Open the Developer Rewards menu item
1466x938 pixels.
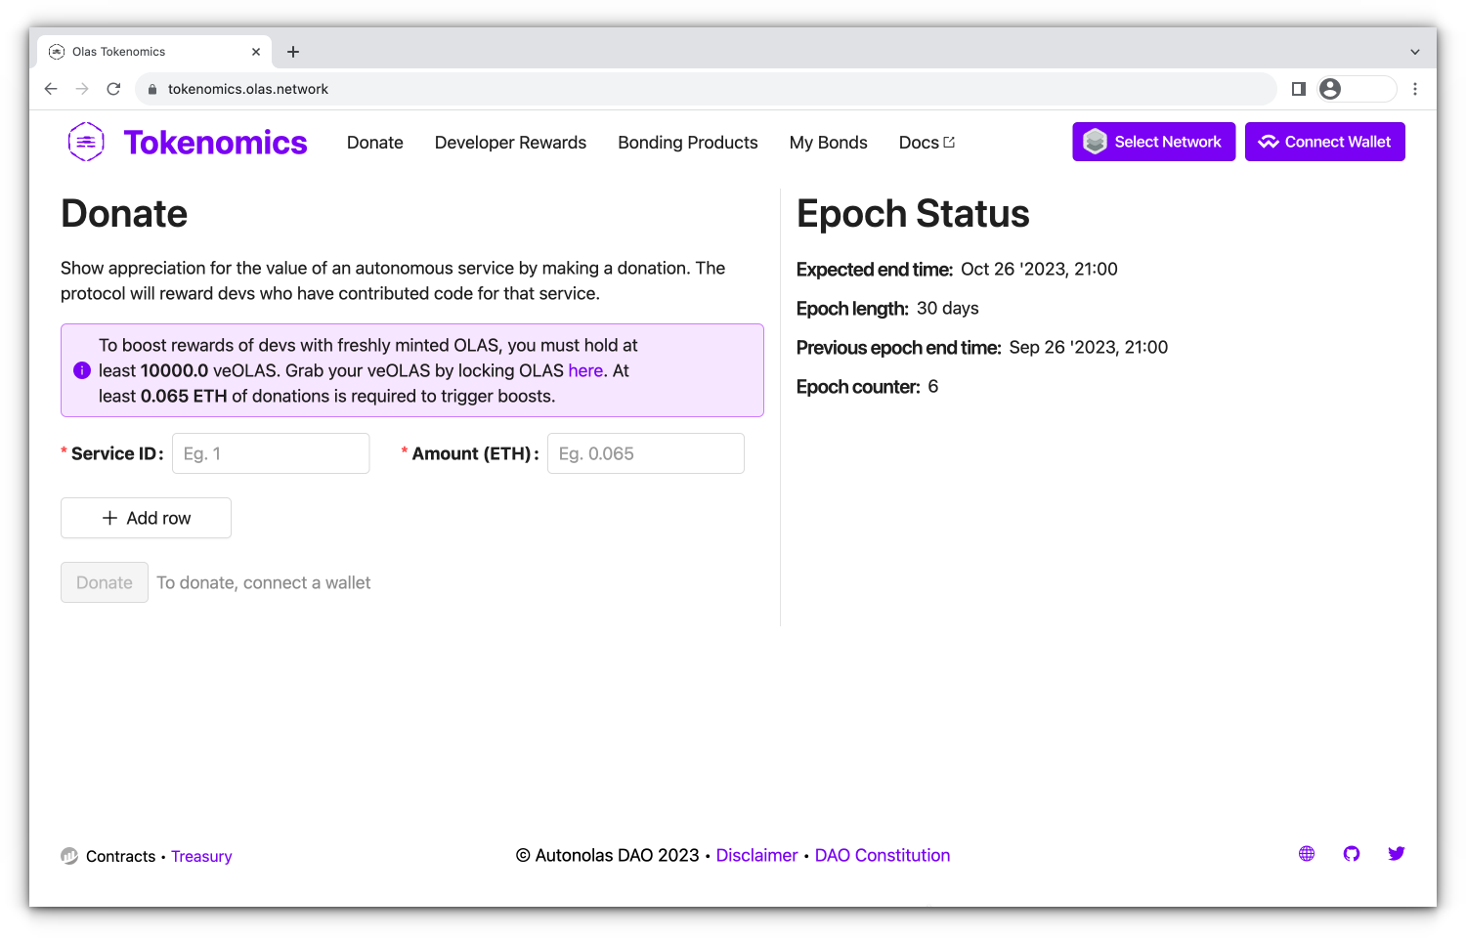click(510, 143)
